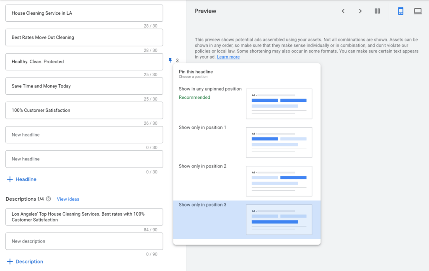Advance to next ad preview arrow

click(360, 11)
